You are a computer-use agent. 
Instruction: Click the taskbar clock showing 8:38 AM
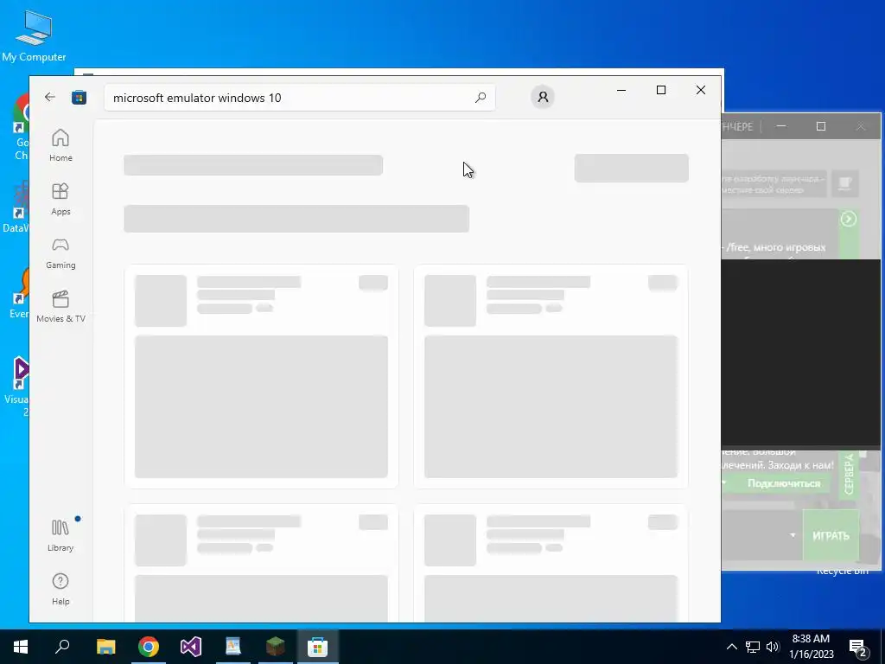pyautogui.click(x=811, y=647)
